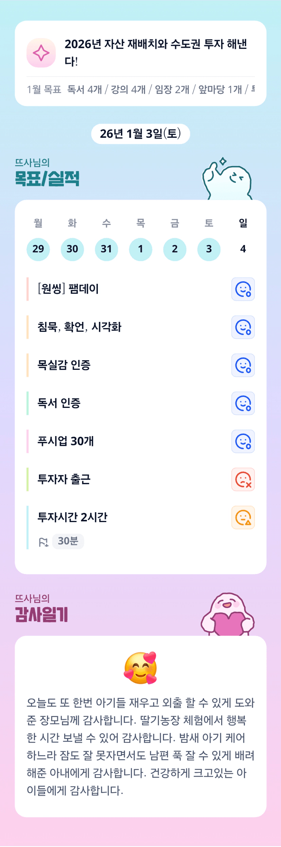Click red sad-face icon for 투자자 출근
This screenshot has width=281, height=847.
[243, 480]
